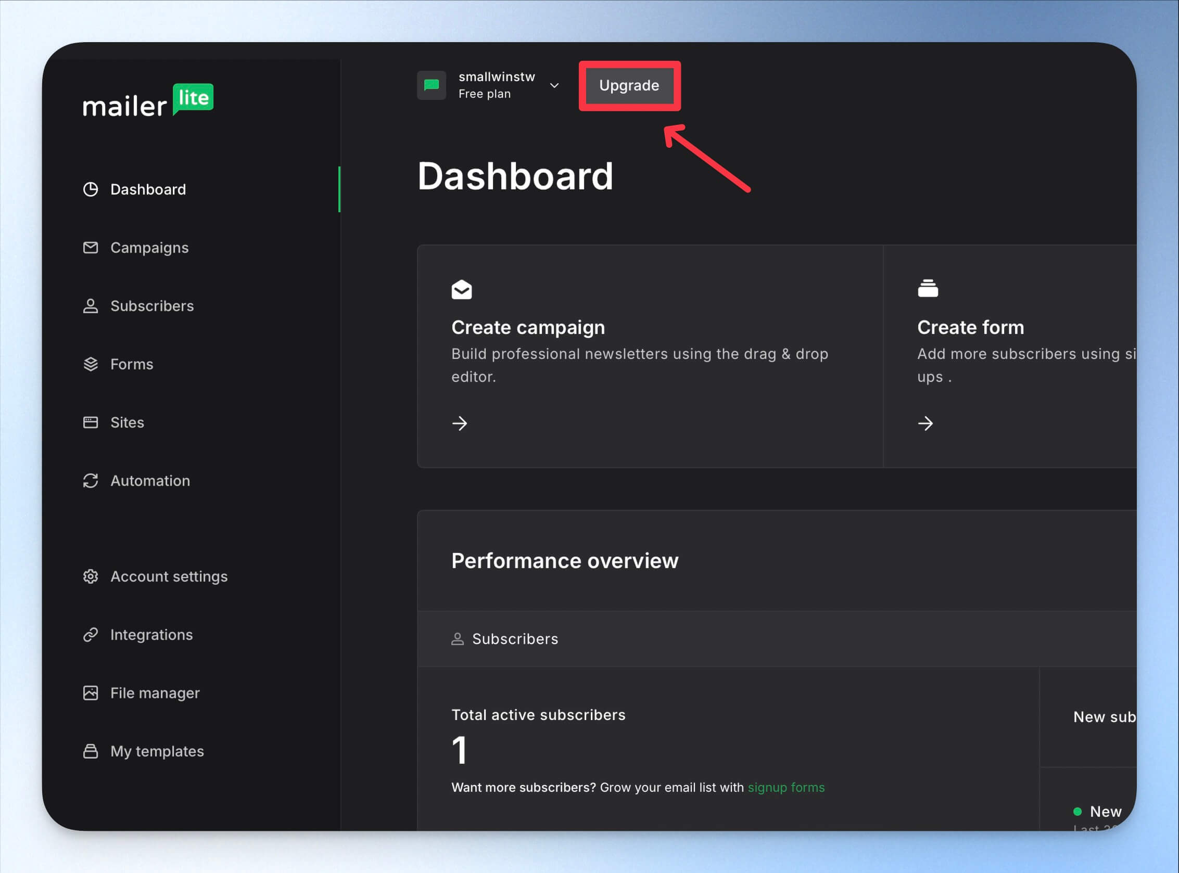The height and width of the screenshot is (873, 1179).
Task: Open Subscribers in the sidebar menu
Action: coord(152,306)
